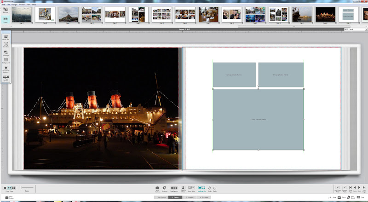
Task: Select single page view mode
Action: click(5, 188)
